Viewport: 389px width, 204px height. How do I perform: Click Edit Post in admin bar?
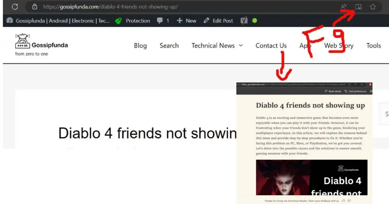218,21
